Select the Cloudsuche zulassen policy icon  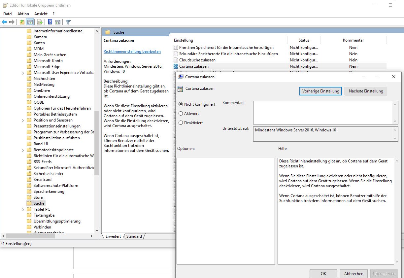coord(176,60)
